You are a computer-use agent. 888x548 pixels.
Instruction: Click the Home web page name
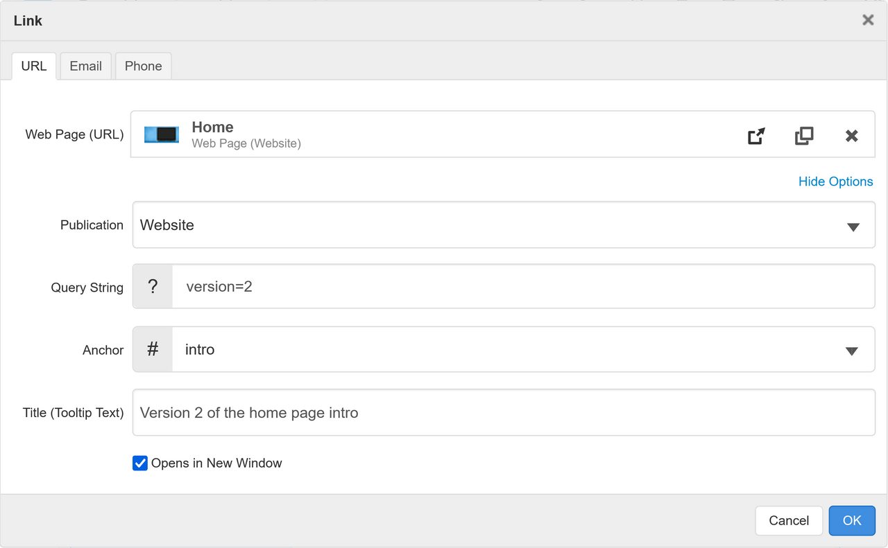212,127
